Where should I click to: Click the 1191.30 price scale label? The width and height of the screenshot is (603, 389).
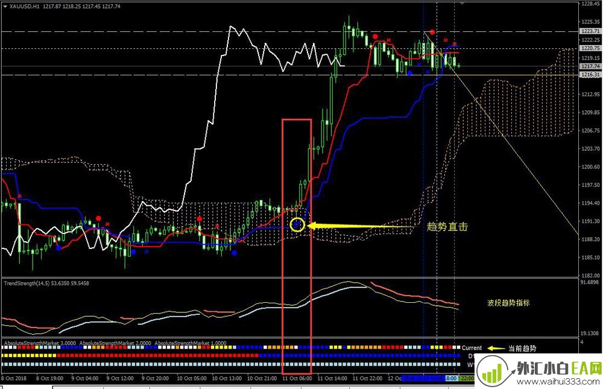tap(591, 221)
